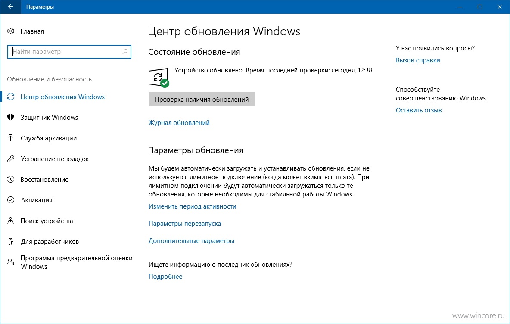The height and width of the screenshot is (324, 510).
Task: Click the Для разработчиков tools icon
Action: (11, 241)
